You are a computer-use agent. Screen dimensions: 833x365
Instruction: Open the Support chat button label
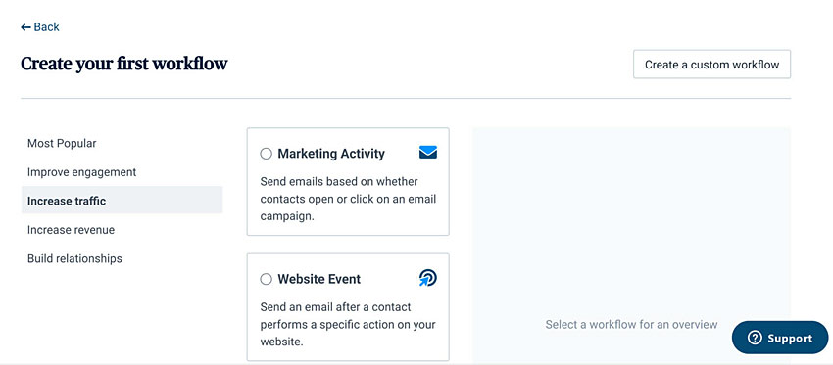[790, 338]
